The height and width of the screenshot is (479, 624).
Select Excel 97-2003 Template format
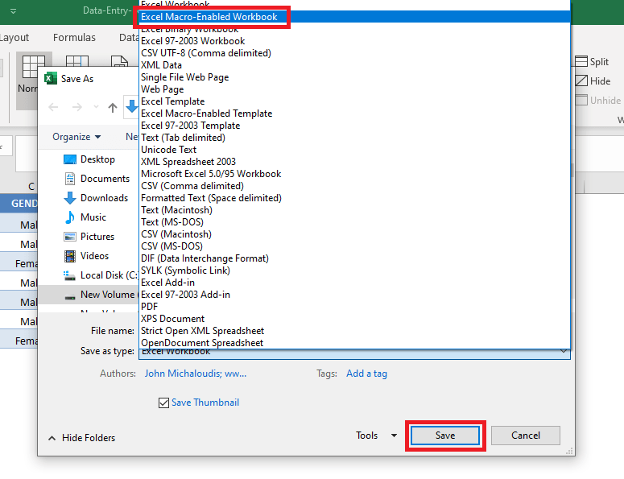click(x=354, y=126)
